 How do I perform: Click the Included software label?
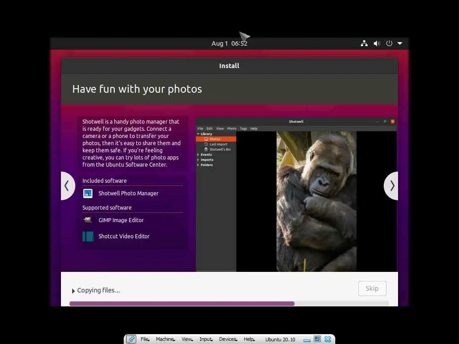click(x=104, y=181)
